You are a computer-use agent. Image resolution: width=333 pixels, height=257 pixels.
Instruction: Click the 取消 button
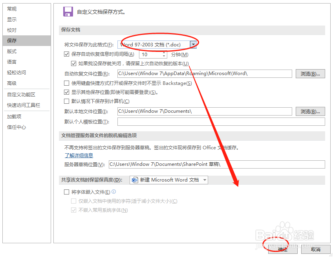[316, 250]
